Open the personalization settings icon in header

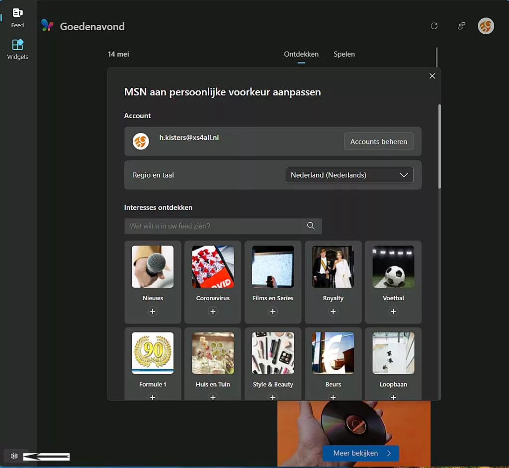tap(461, 26)
